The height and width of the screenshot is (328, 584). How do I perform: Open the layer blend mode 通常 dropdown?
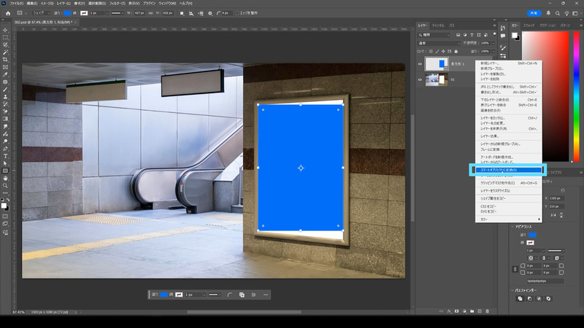pyautogui.click(x=438, y=43)
